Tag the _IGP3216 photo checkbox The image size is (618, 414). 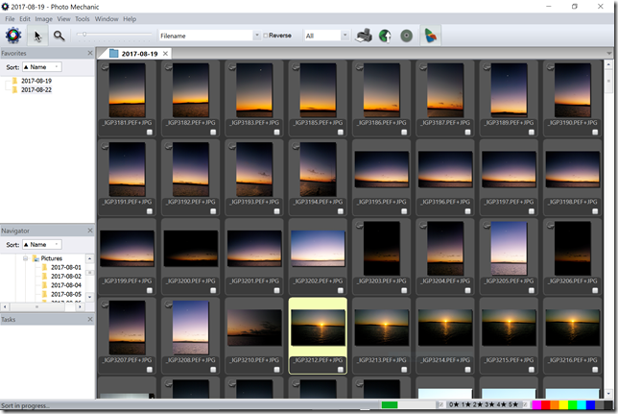point(595,370)
